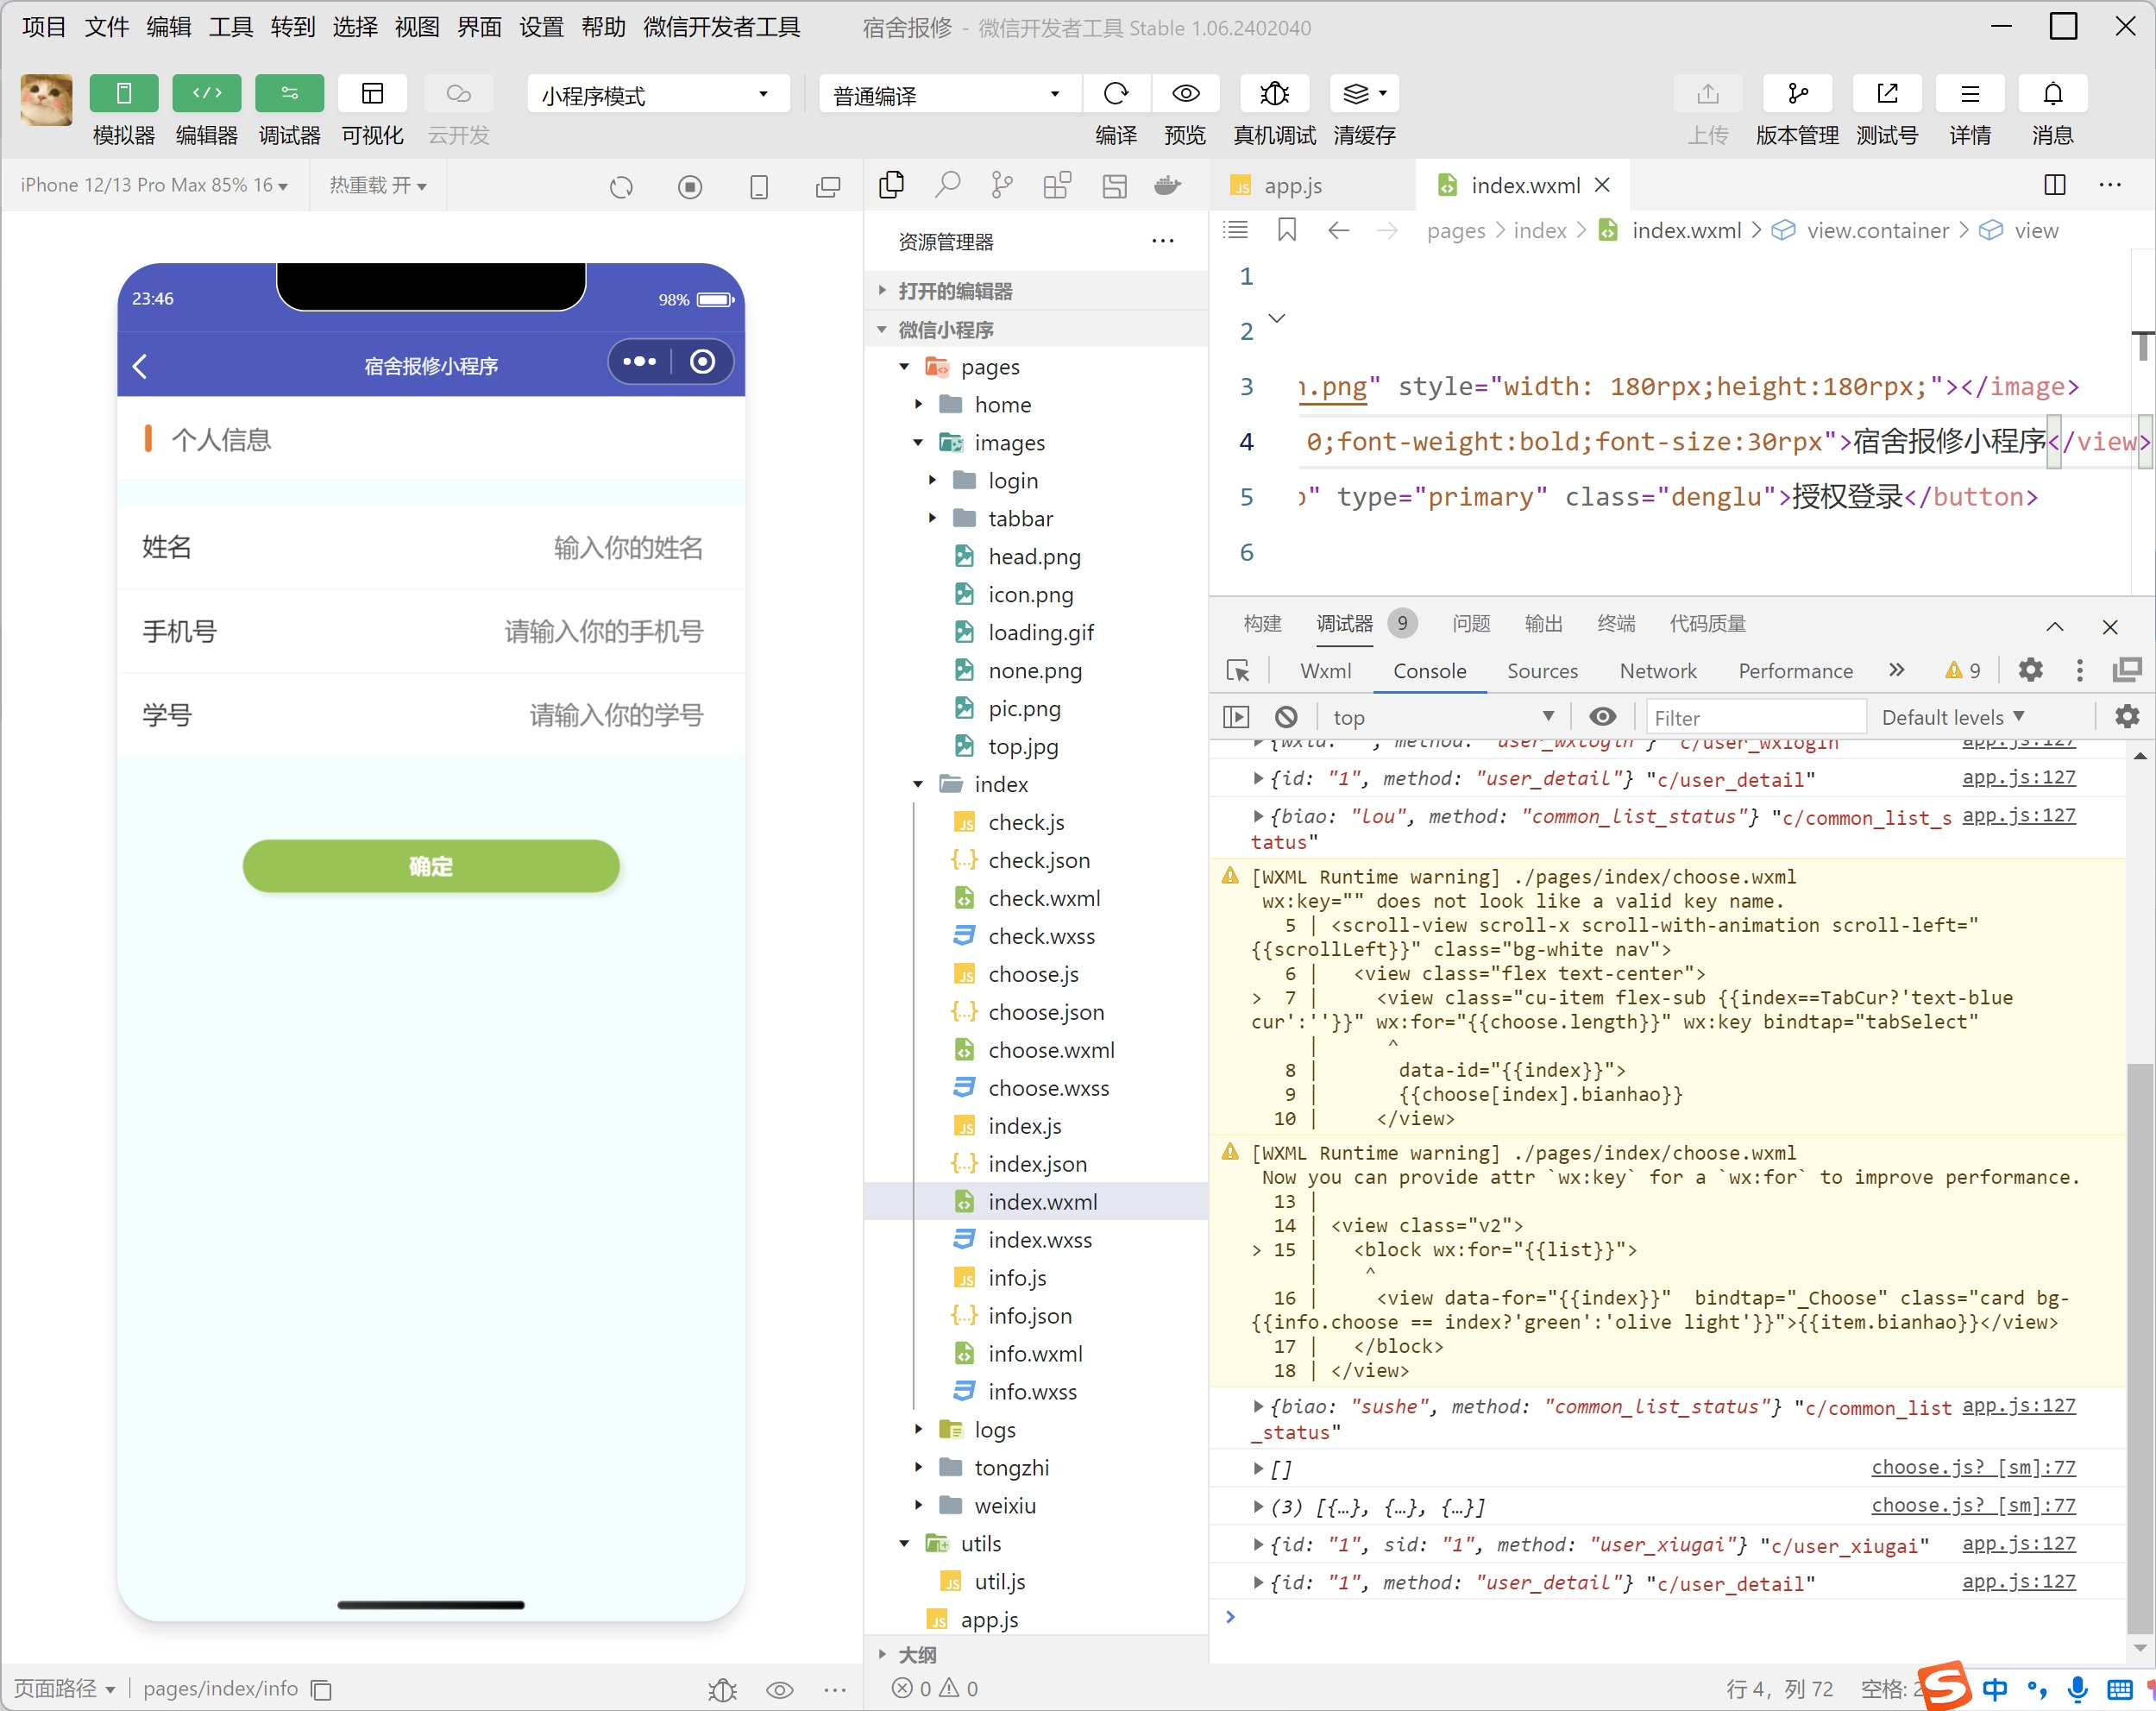Viewport: 2156px width, 1711px height.
Task: Toggle the editor panel button
Action: (206, 94)
